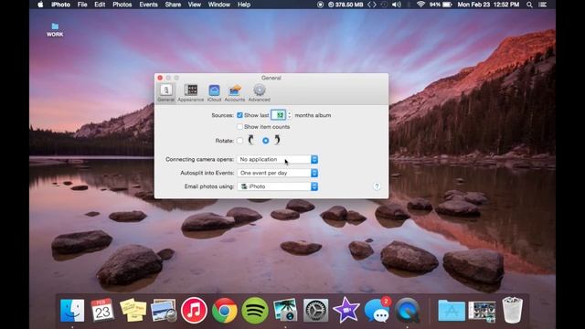This screenshot has height=329, width=585.
Task: Click the battery status in the menu bar
Action: pyautogui.click(x=441, y=5)
